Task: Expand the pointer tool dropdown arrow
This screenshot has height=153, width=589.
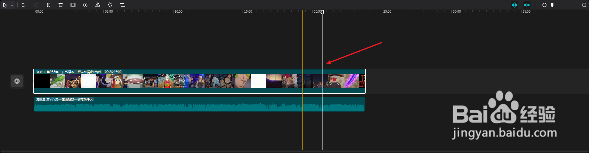Action: point(12,5)
